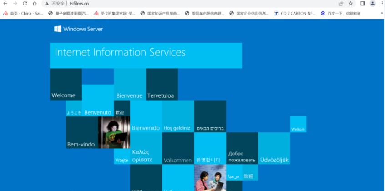Toggle the browser side panel icon

(x=363, y=4)
